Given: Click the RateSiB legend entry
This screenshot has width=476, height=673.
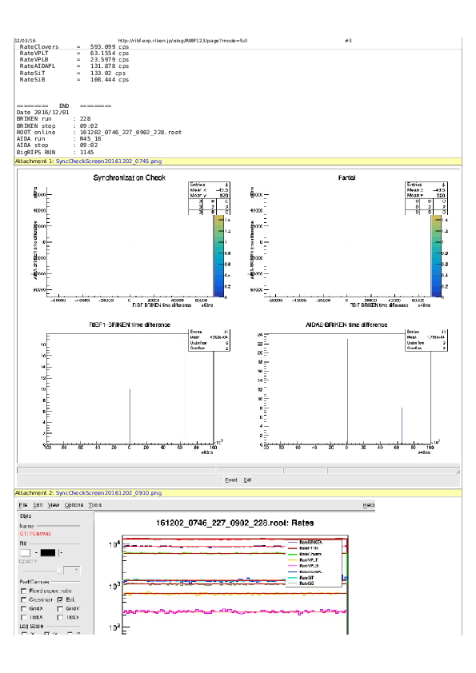Looking at the screenshot, I should (302, 583).
